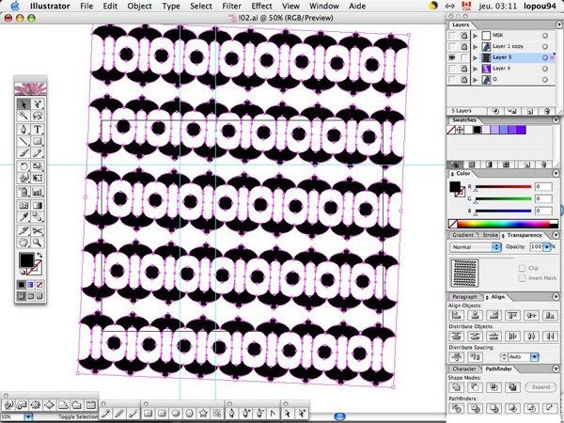The image size is (564, 423).
Task: Select the Column Graph tool
Action: coord(38,192)
